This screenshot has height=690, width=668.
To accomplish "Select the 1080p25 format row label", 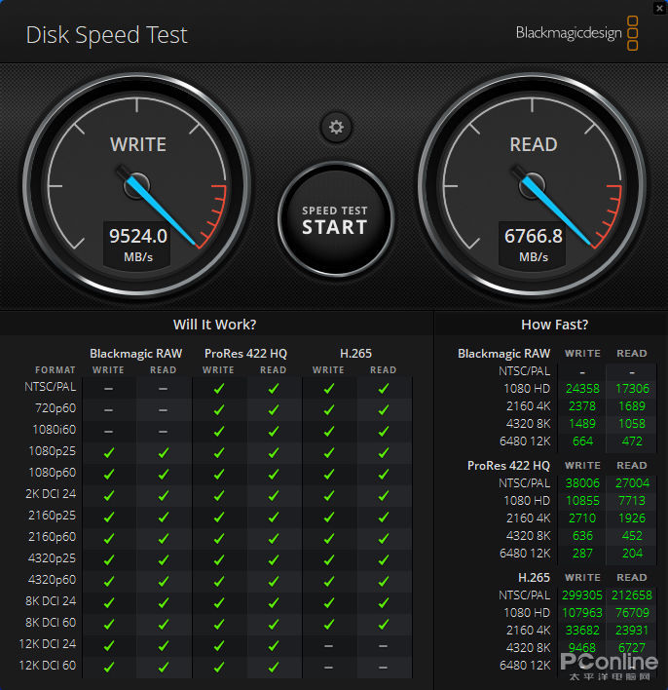I will 52,451.
